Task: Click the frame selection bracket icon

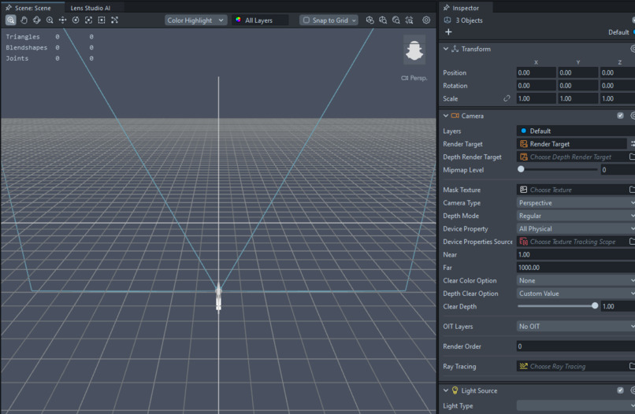Action: (x=89, y=20)
